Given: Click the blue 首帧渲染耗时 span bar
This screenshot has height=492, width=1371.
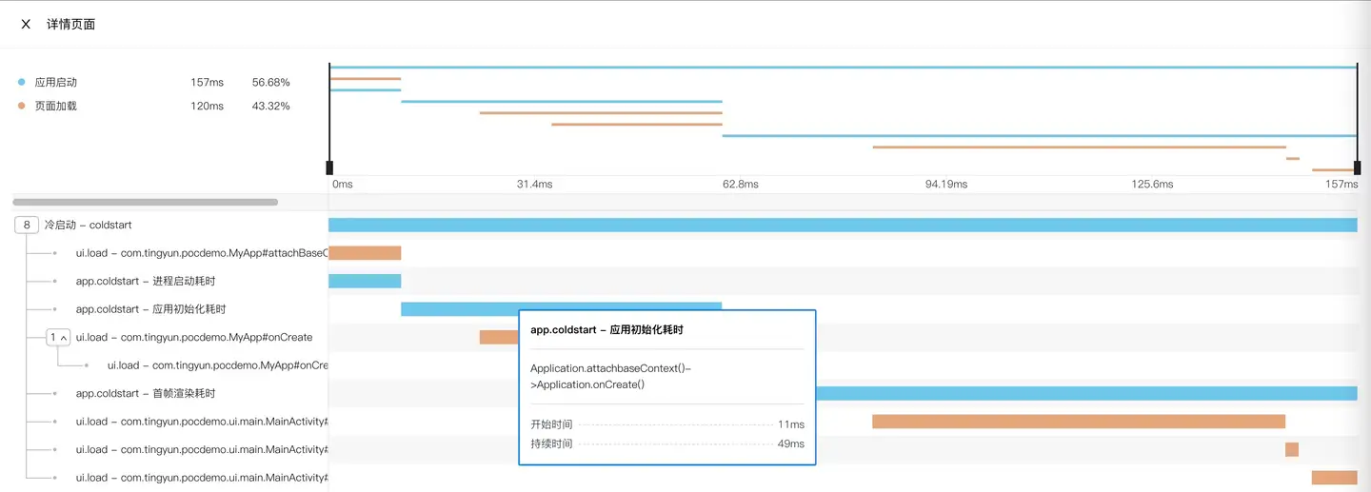Looking at the screenshot, I should (x=1085, y=394).
